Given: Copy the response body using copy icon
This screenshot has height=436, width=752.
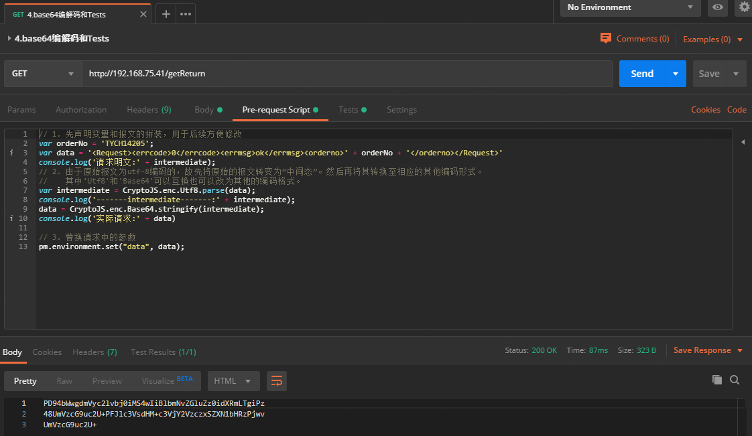Looking at the screenshot, I should 717,380.
